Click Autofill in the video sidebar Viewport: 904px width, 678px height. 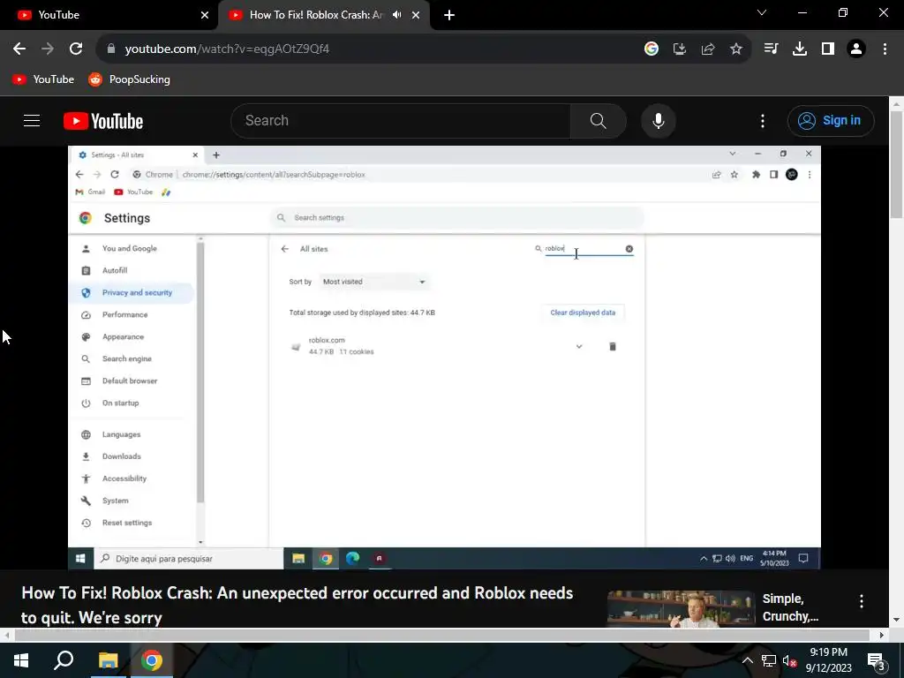tap(115, 270)
